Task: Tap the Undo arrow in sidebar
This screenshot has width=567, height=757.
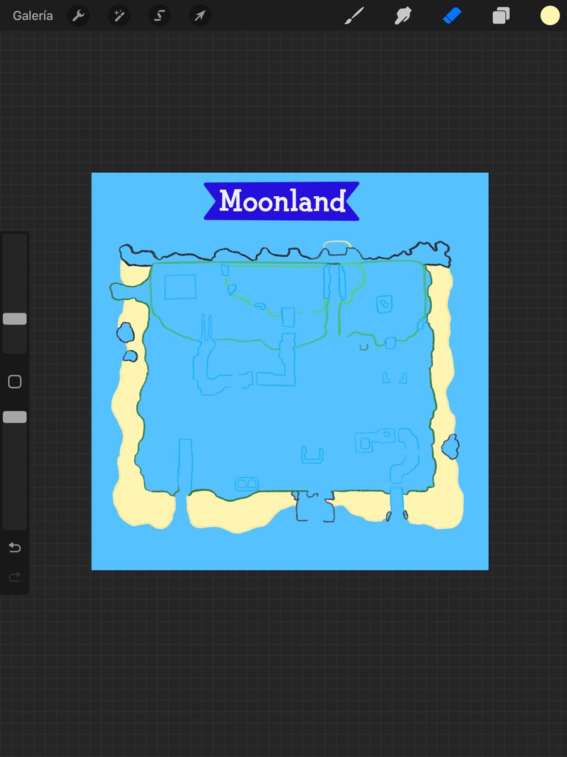Action: (x=14, y=548)
